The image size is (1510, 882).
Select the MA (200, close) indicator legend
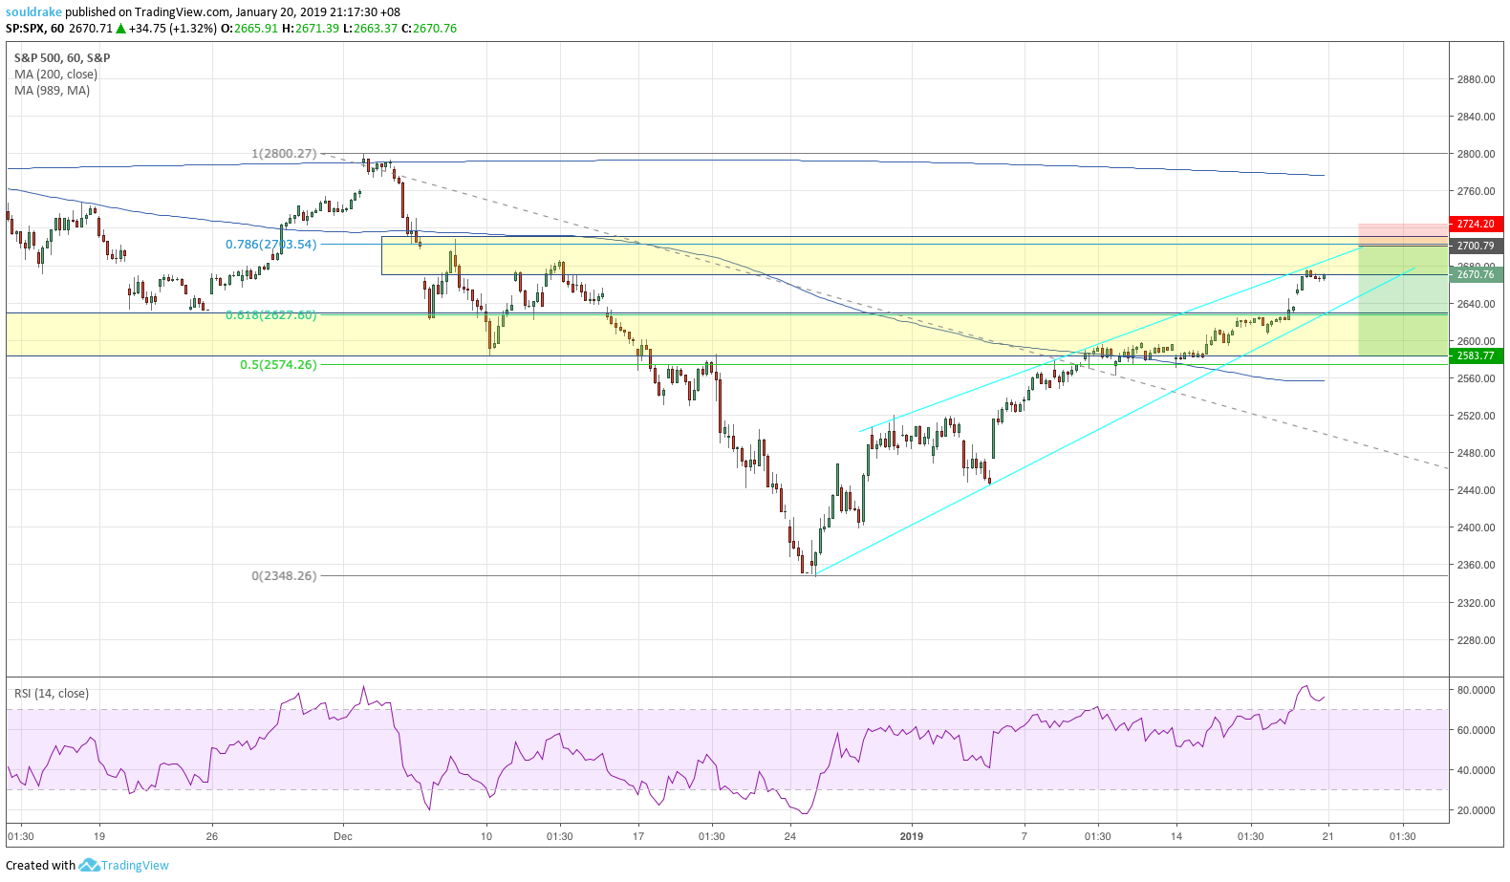[x=55, y=75]
